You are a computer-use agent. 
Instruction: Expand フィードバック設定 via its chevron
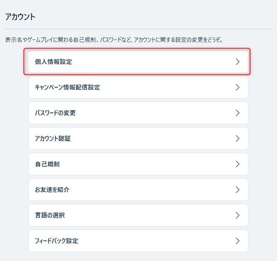click(x=237, y=241)
